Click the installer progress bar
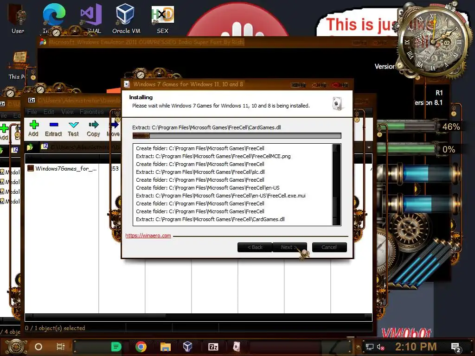This screenshot has height=356, width=475. (x=237, y=136)
